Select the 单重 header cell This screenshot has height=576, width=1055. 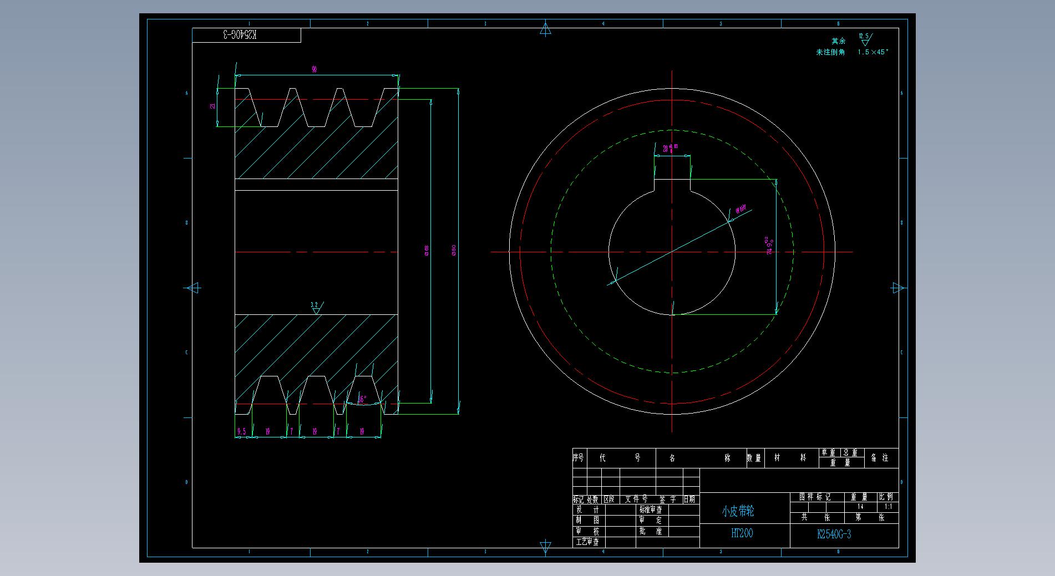(829, 453)
